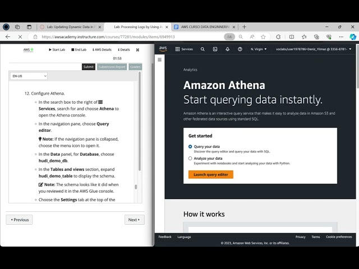This screenshot has width=359, height=269.
Task: Open lab Details
Action: pos(124,50)
